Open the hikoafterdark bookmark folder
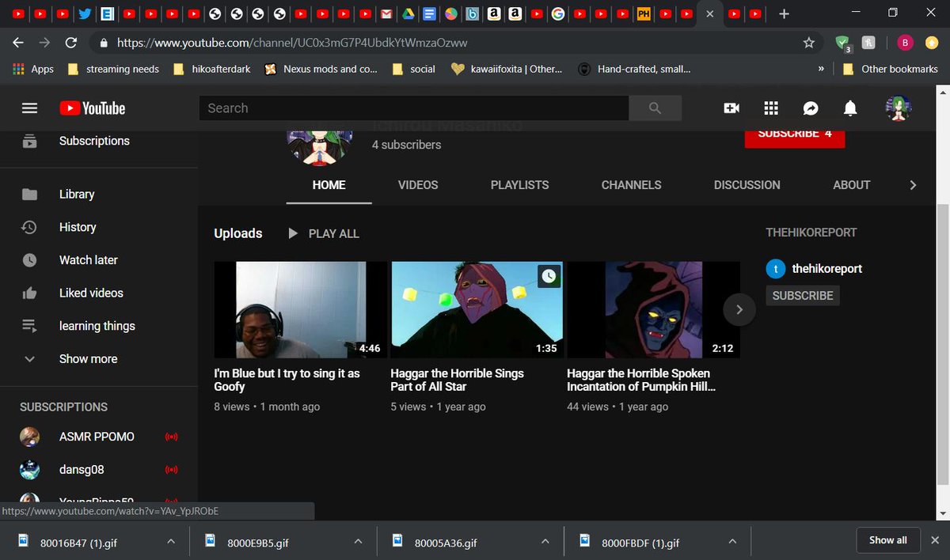The width and height of the screenshot is (950, 560). pyautogui.click(x=211, y=69)
